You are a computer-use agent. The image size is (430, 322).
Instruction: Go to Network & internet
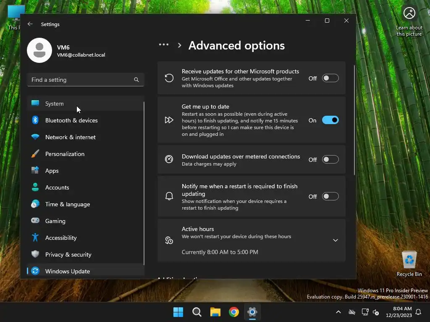[86, 137]
